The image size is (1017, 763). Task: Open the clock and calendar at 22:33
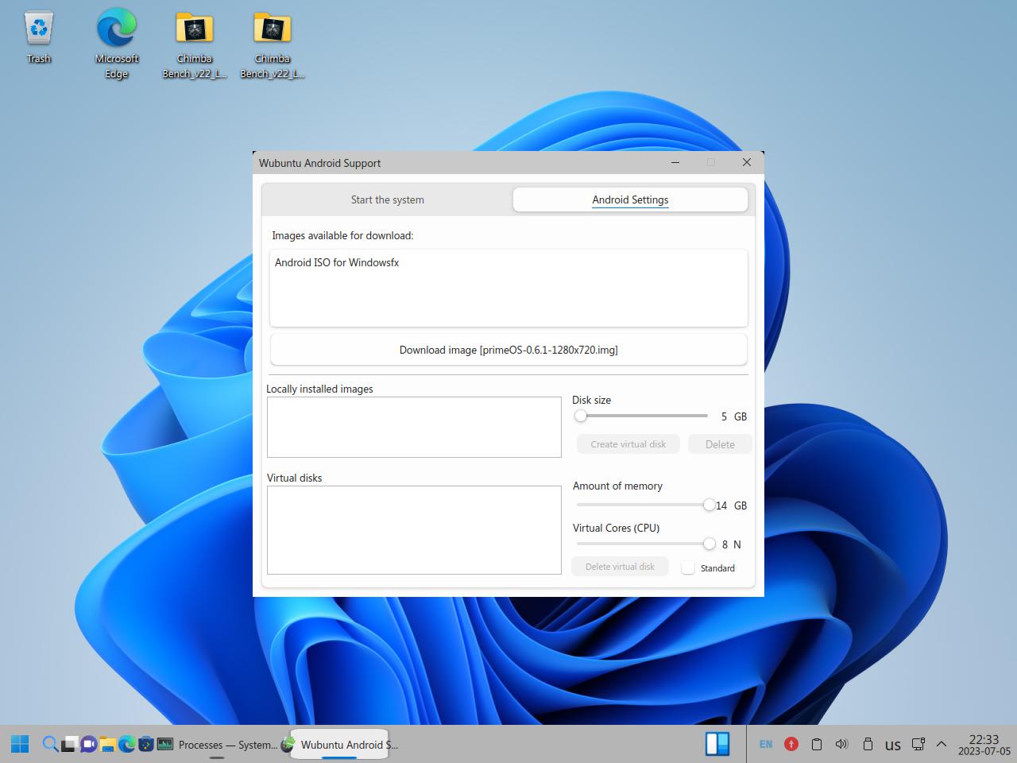(x=984, y=745)
